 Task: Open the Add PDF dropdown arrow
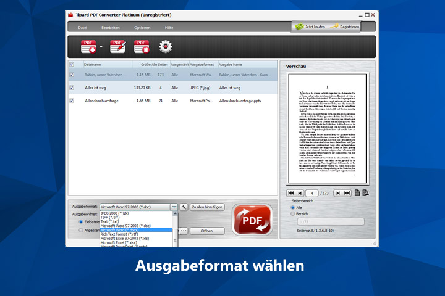(101, 47)
